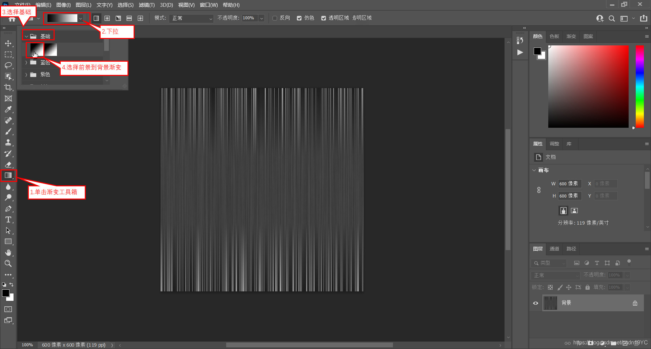Expand the 蓝色 gradient folder
The image size is (651, 349).
26,63
